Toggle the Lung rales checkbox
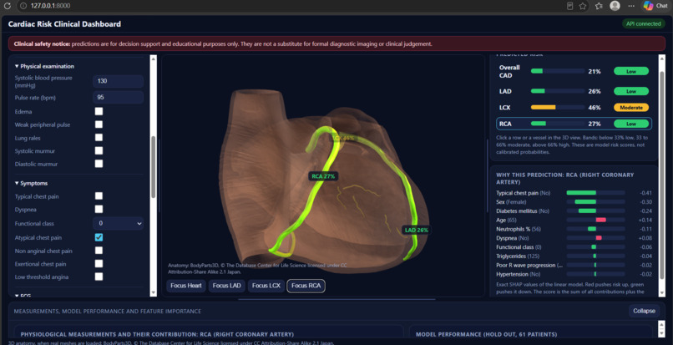This screenshot has height=345, width=673. pyautogui.click(x=99, y=138)
